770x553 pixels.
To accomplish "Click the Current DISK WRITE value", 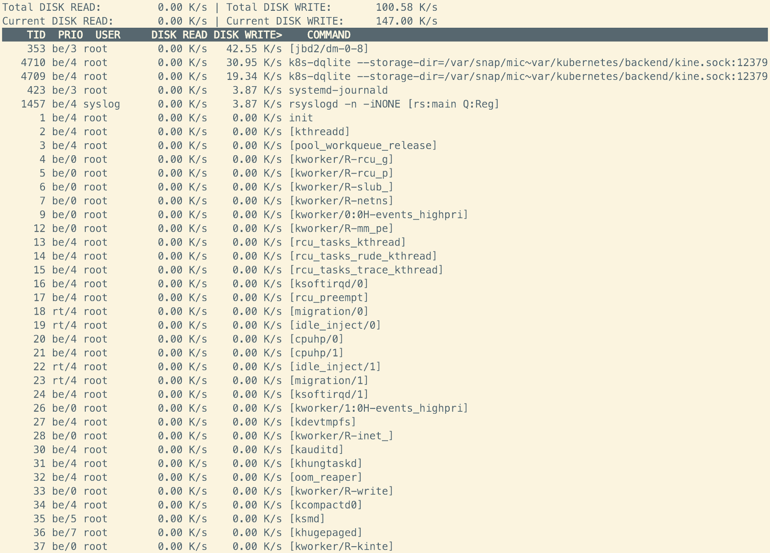I will tap(406, 21).
